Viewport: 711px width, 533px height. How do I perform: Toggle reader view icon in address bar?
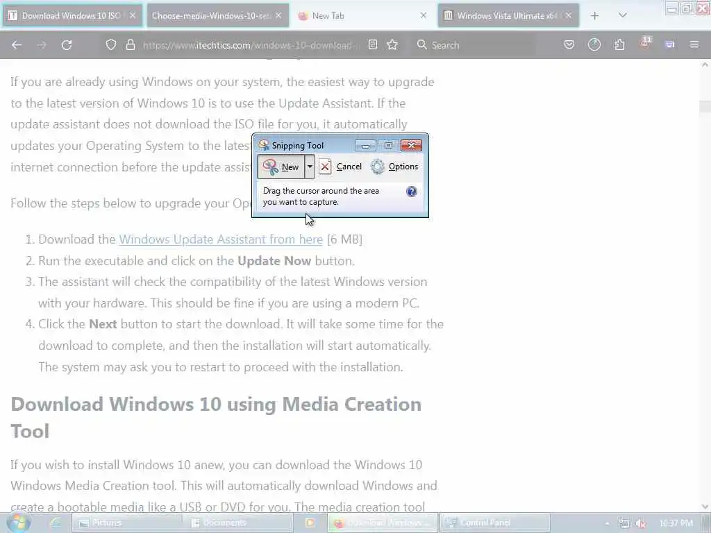click(x=372, y=44)
